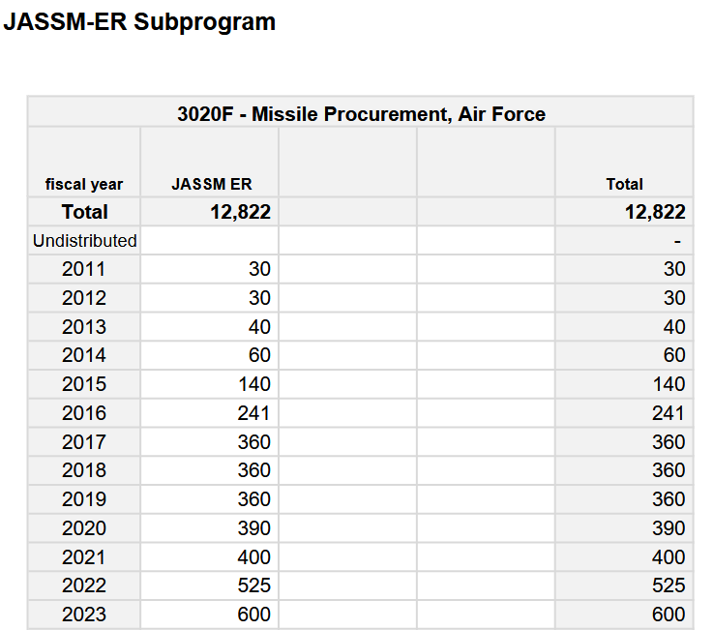
Task: Click the Total value 360 for 2019
Action: click(668, 499)
